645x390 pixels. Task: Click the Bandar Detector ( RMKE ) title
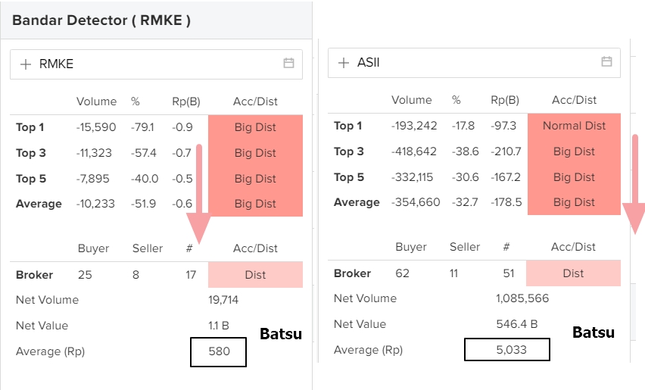click(x=101, y=20)
